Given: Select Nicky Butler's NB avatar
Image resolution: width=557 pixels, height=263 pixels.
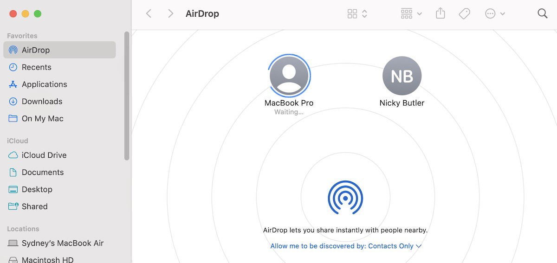Looking at the screenshot, I should 402,76.
